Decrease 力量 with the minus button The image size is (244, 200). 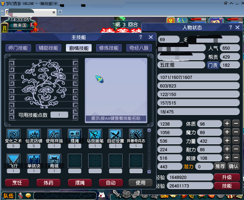236,141
